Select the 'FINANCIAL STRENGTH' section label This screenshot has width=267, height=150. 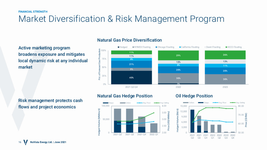coord(33,12)
